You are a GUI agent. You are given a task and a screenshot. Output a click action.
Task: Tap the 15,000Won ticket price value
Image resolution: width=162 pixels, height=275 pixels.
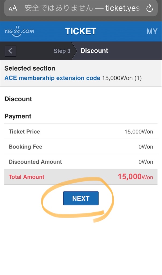tap(139, 132)
